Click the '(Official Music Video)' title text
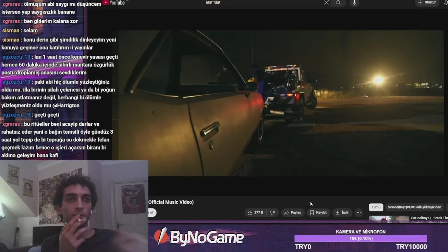Screen dimensions: 448x252 tap(171, 202)
